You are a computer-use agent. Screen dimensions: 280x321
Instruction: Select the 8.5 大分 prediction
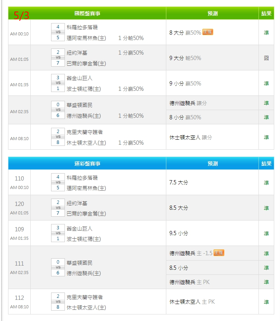[179, 208]
